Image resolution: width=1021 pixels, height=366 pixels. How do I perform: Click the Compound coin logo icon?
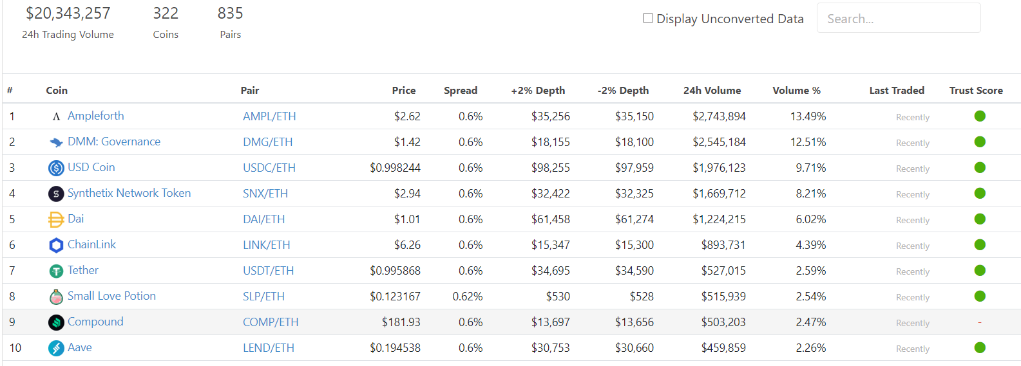[56, 322]
